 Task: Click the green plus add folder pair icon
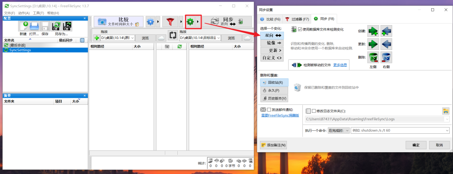[x=96, y=38]
